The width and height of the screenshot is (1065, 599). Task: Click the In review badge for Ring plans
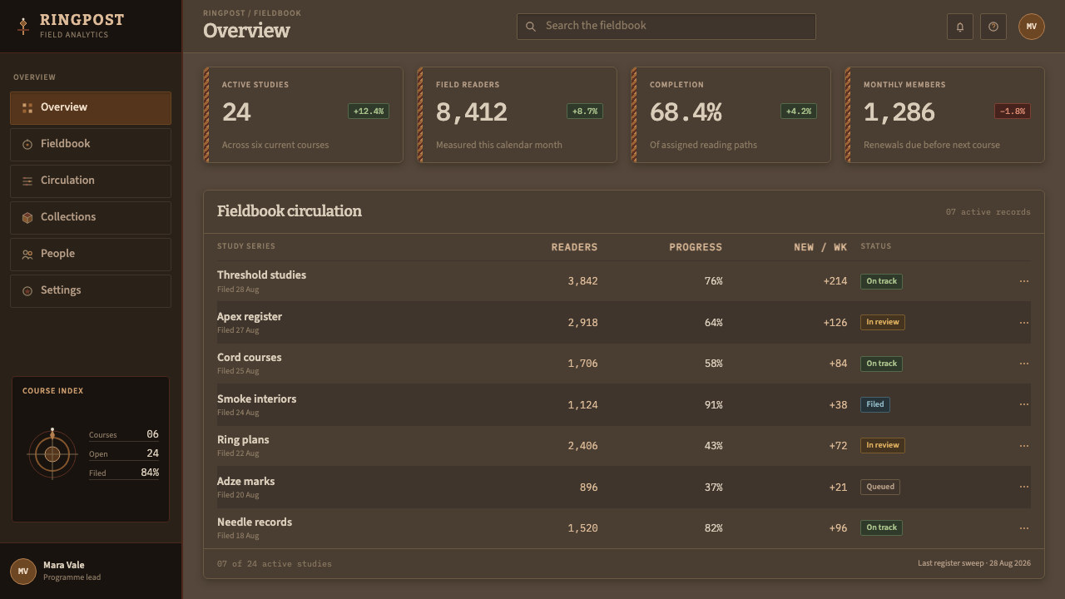pos(883,446)
